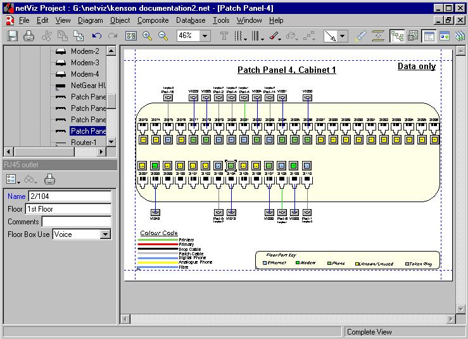Click the binoculars icon in data panel
This screenshot has height=339, width=468.
(30, 179)
